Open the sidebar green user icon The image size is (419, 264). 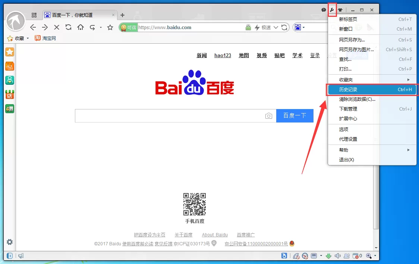tap(10, 80)
